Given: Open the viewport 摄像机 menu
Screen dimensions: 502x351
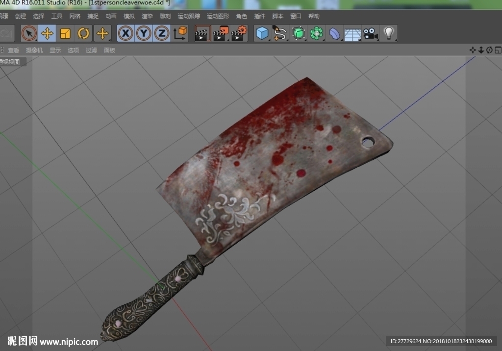Looking at the screenshot, I should 34,50.
